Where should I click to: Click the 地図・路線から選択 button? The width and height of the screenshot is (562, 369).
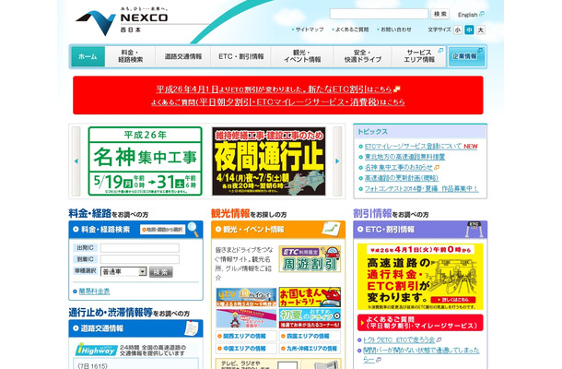click(162, 230)
